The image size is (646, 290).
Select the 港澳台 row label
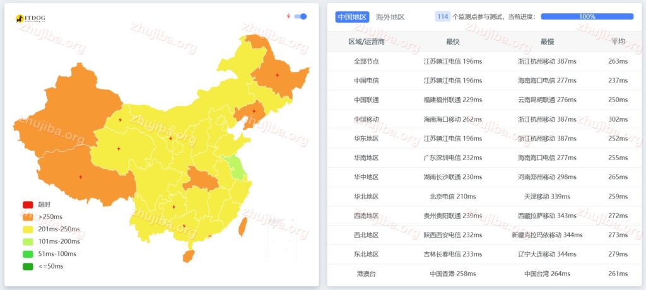click(x=367, y=274)
